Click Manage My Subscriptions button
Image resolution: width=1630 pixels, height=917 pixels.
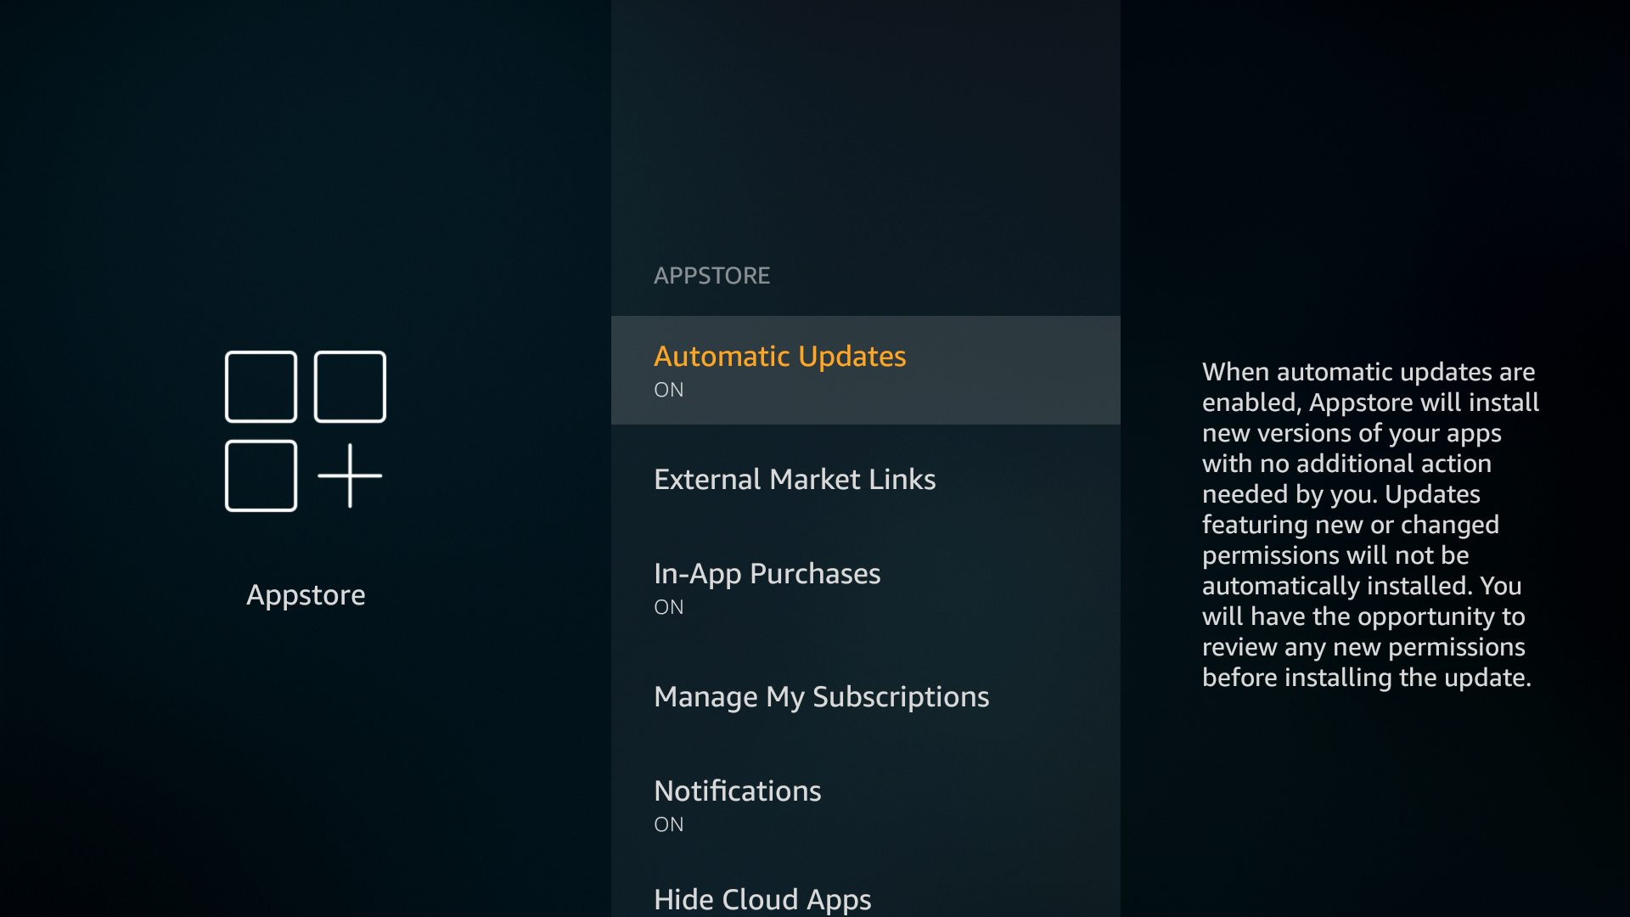pyautogui.click(x=821, y=696)
